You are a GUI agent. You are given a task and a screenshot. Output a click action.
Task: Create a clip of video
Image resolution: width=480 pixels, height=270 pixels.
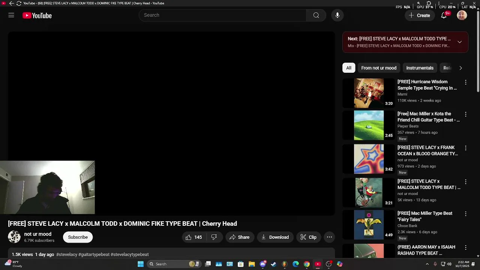tap(308, 237)
